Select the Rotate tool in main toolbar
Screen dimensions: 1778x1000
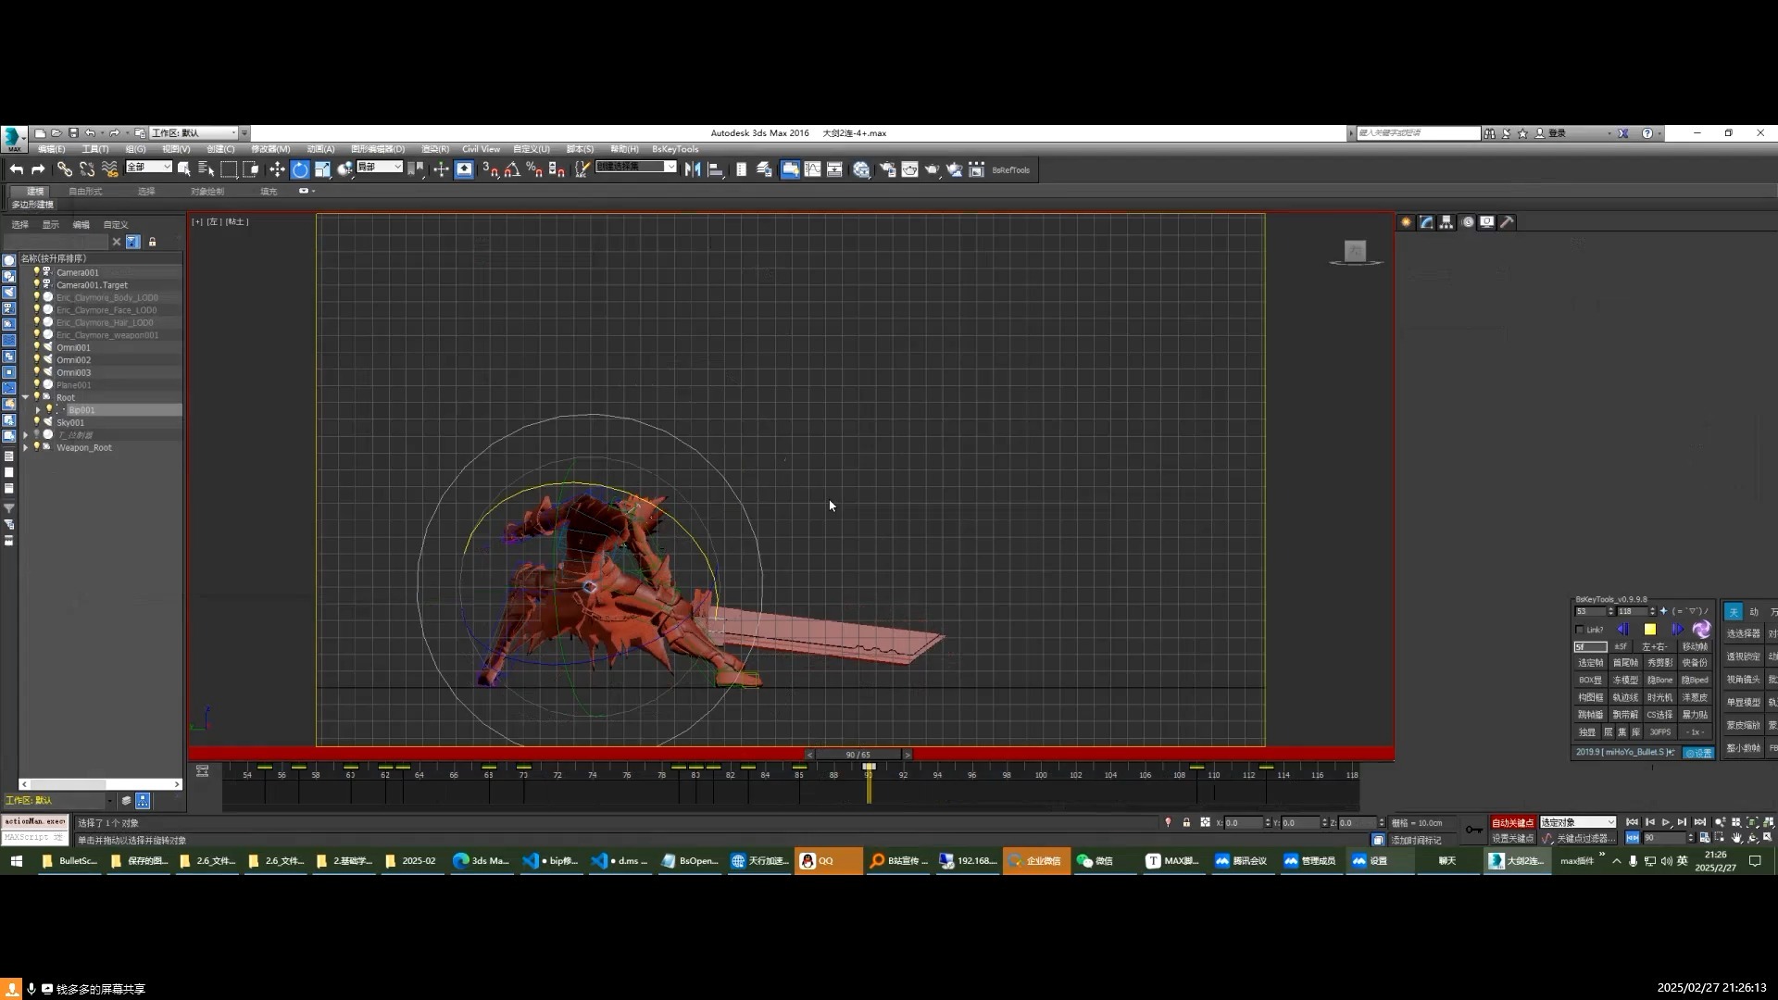click(x=300, y=169)
